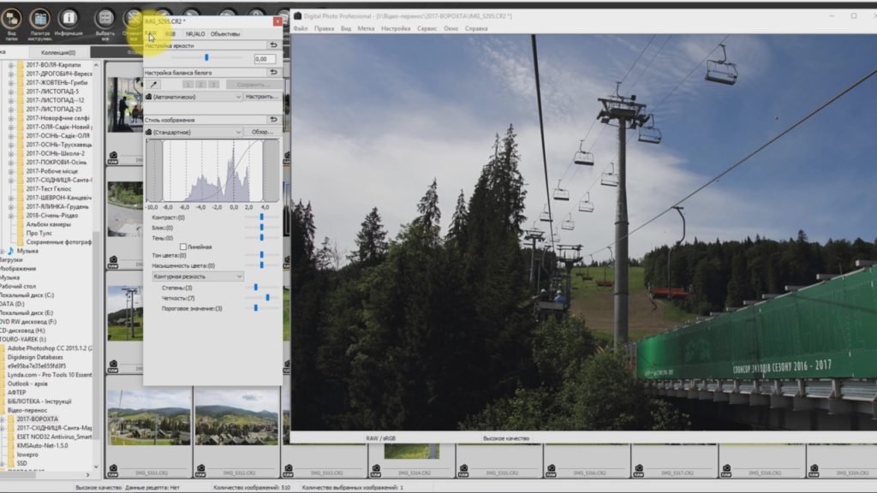Viewport: 877px width, 493px height.
Task: Select the Outlook - архів folder
Action: (x=27, y=383)
